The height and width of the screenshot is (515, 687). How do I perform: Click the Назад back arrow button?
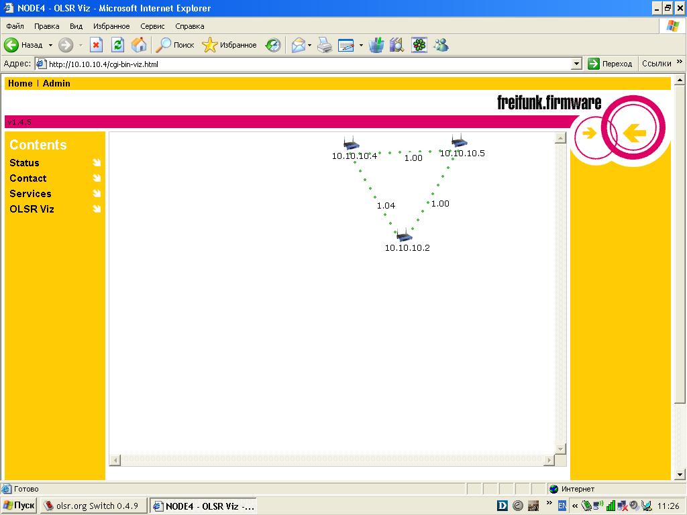23,45
